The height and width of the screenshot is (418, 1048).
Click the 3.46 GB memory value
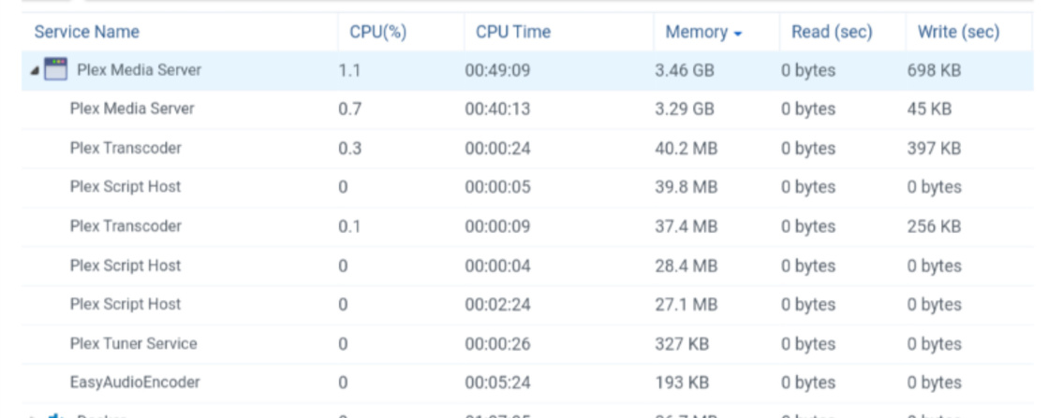pos(684,69)
